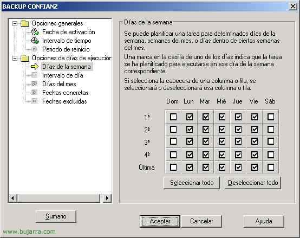The width and height of the screenshot is (300, 238).
Task: Click the Intervalo de día icon
Action: click(x=34, y=75)
